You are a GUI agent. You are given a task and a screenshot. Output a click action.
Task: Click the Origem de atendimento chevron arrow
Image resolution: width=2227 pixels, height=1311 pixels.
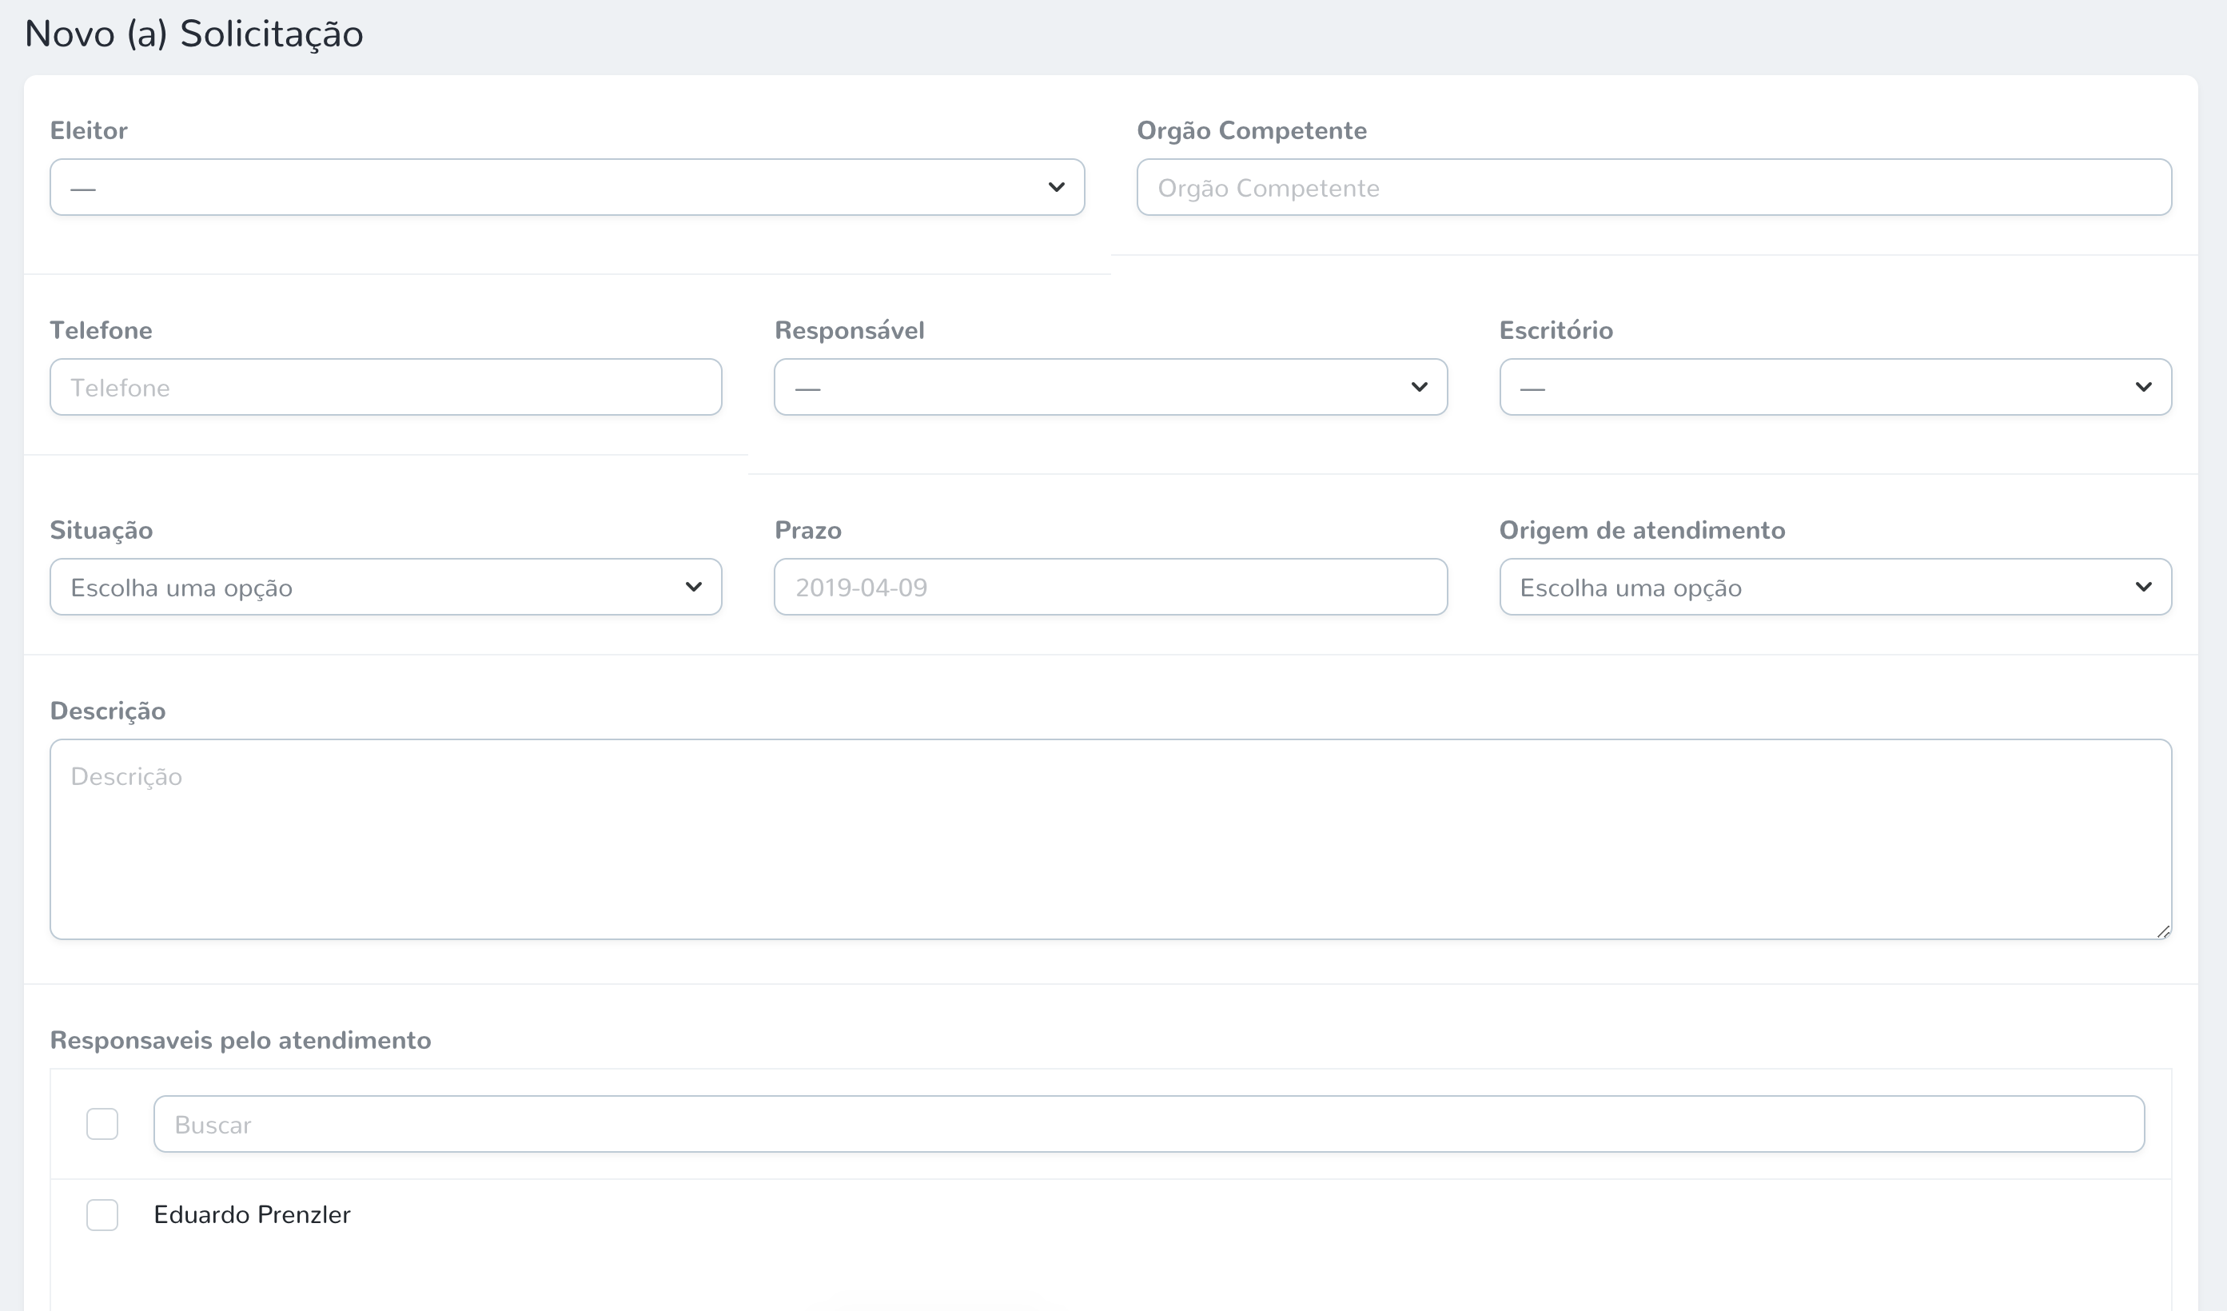coord(2145,586)
